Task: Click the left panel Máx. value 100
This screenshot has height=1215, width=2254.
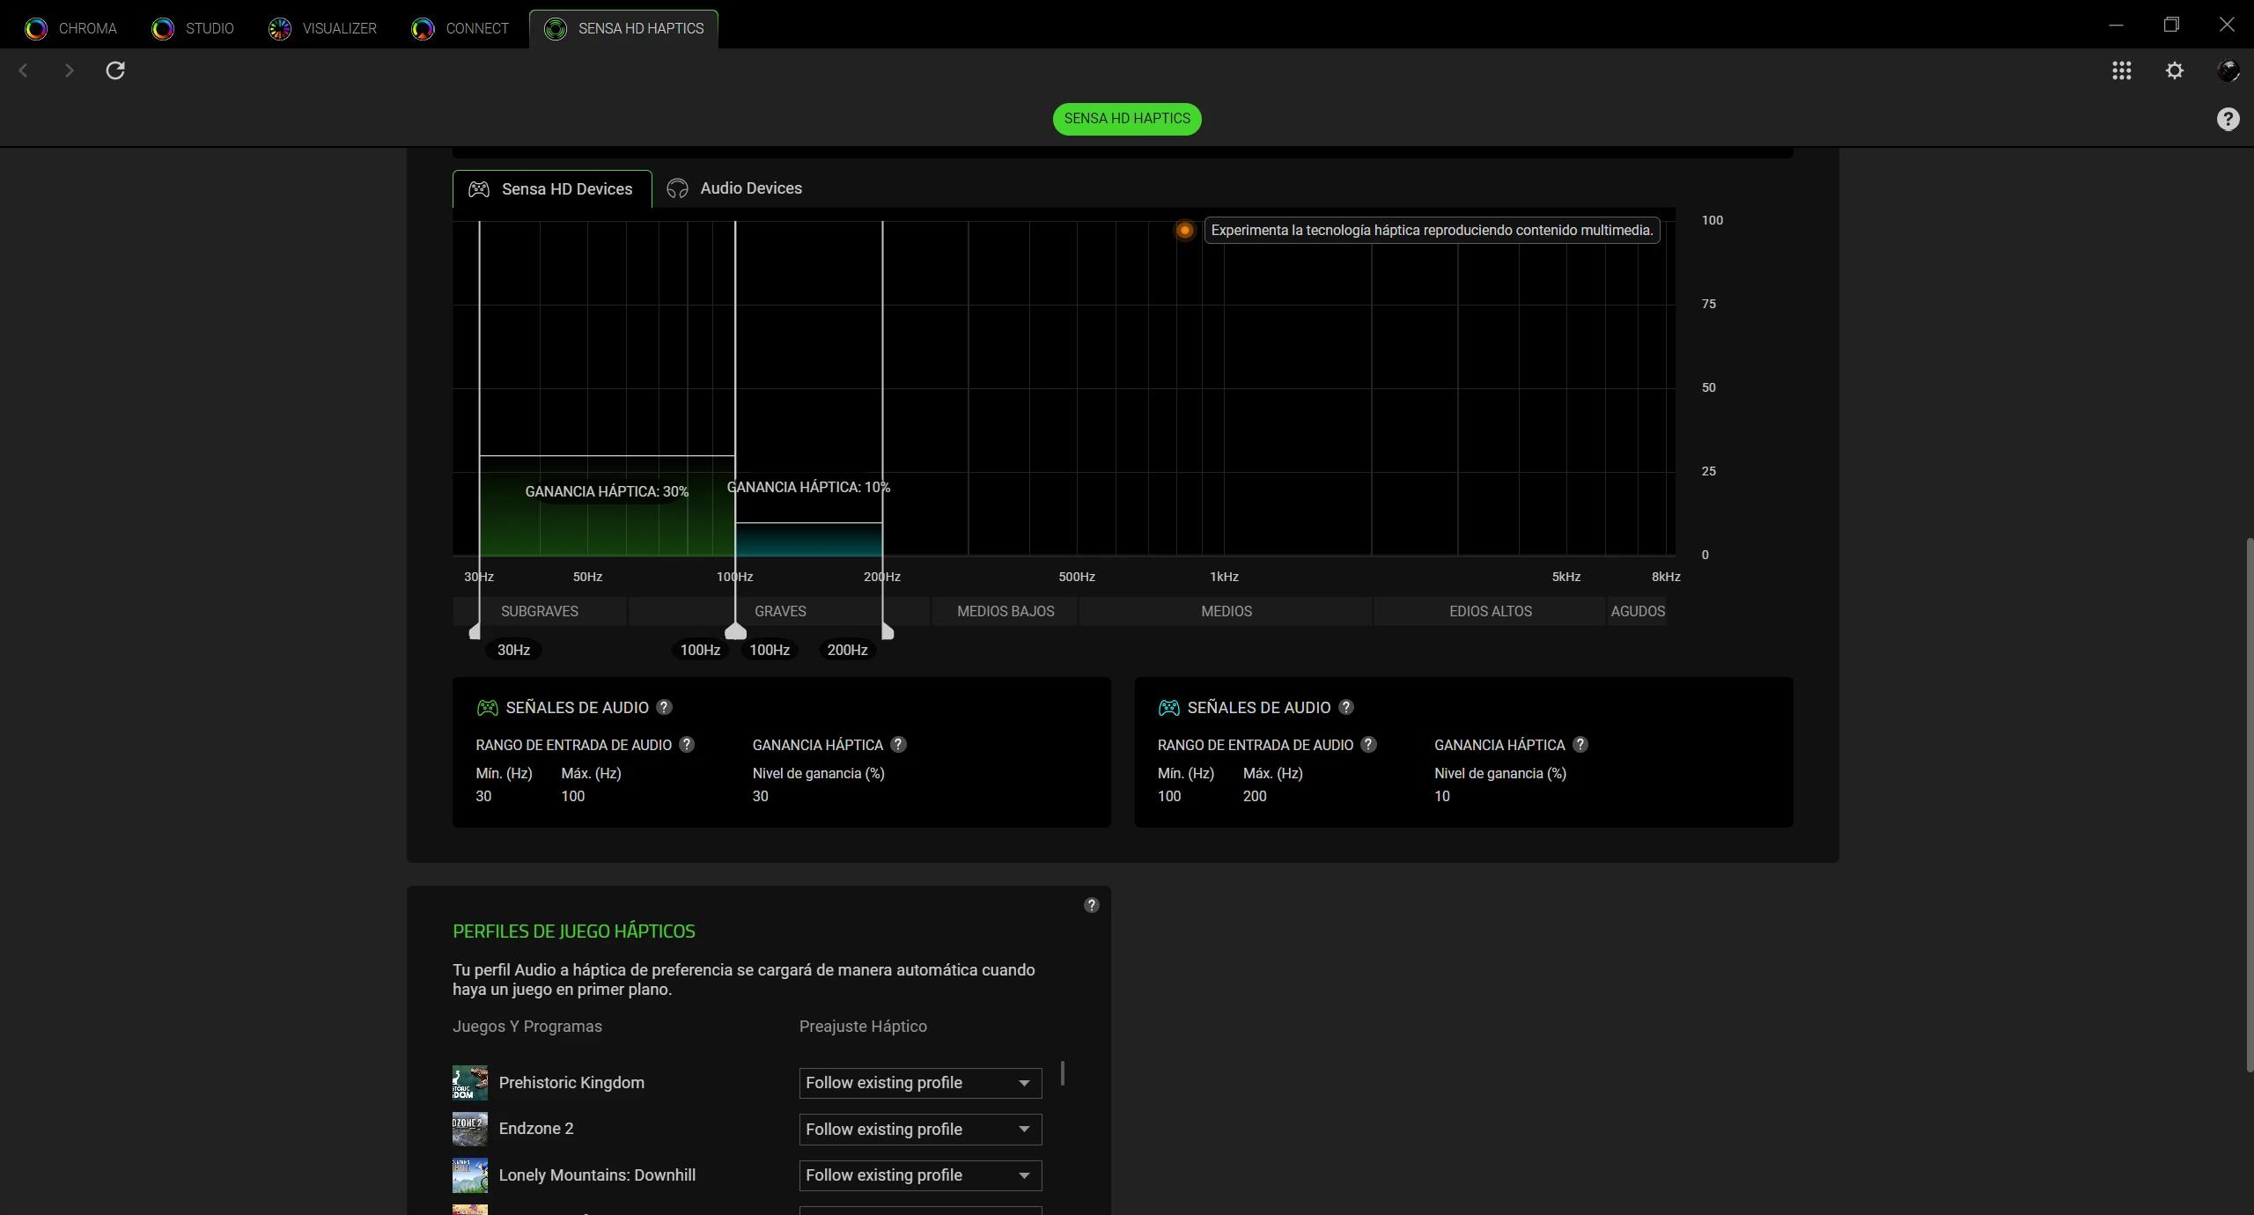Action: coord(573,796)
